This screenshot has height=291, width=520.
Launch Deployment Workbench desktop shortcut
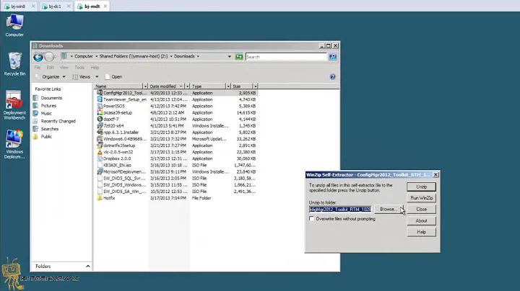click(x=14, y=105)
